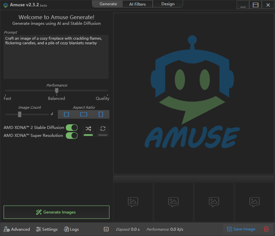Close the Amuse window
This screenshot has height=236, width=275.
[268, 5]
